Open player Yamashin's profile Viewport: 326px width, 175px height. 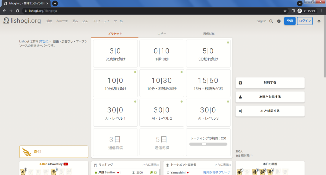coord(177,172)
